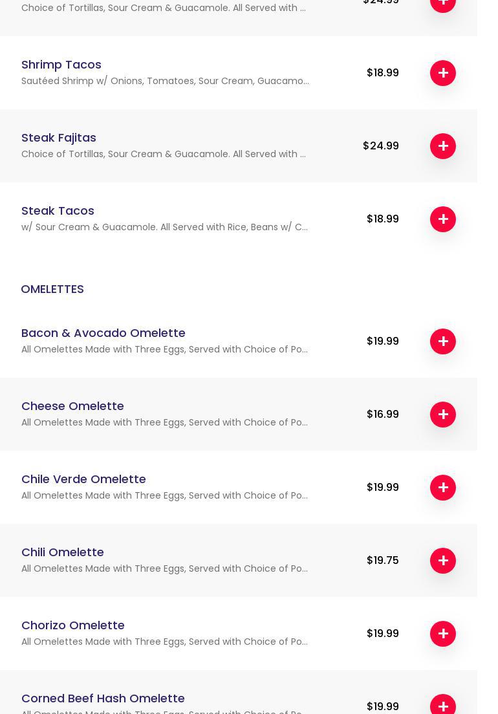Screen dimensions: 498x714
Task: Add Chorizo Omelette with plus icon
Action: [443, 634]
